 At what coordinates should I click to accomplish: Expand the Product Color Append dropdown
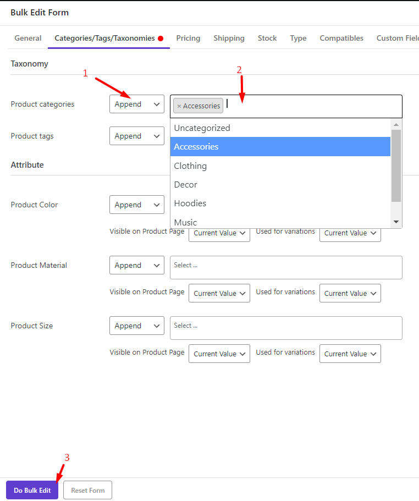coord(137,205)
